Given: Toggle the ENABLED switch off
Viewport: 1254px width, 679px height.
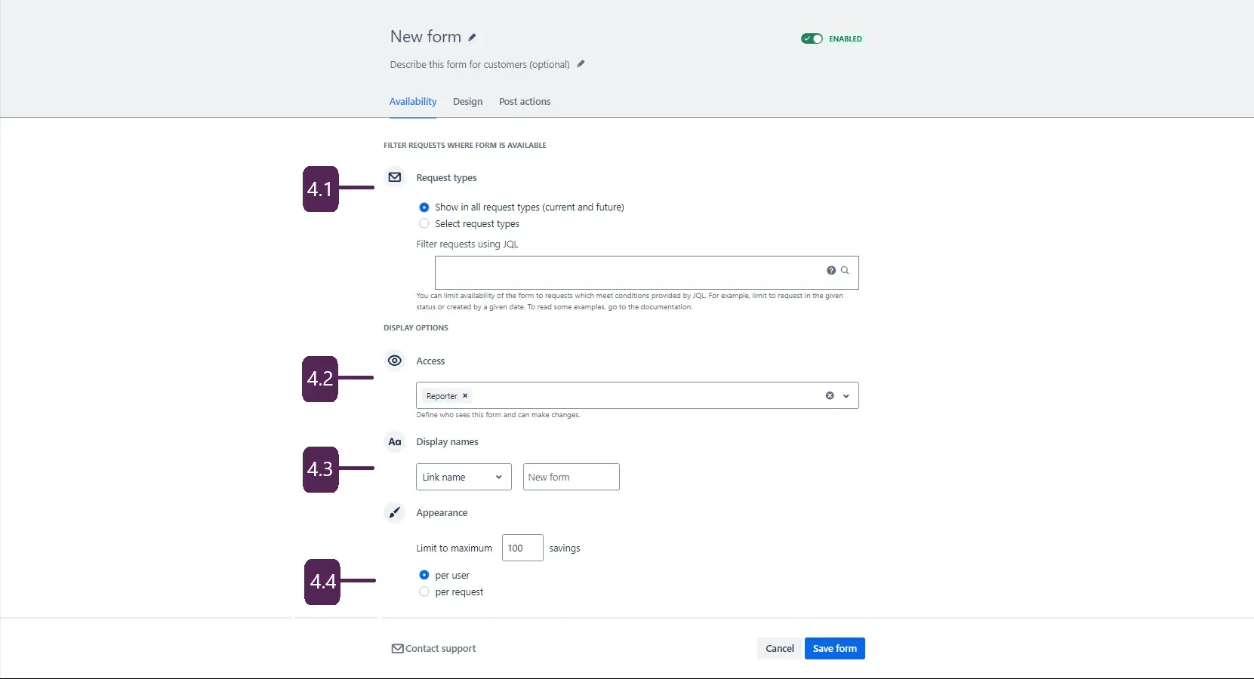Looking at the screenshot, I should pos(811,38).
